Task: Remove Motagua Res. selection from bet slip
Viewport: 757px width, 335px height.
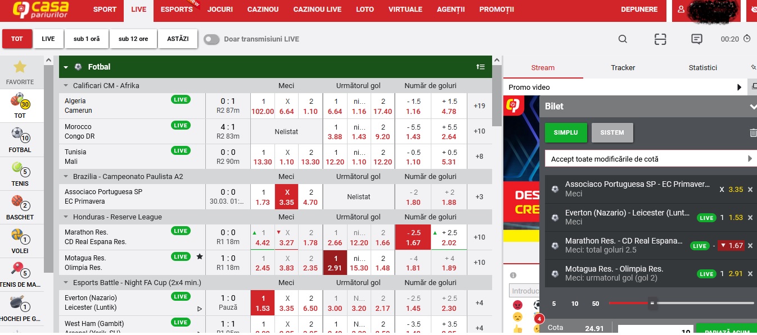Action: click(750, 274)
